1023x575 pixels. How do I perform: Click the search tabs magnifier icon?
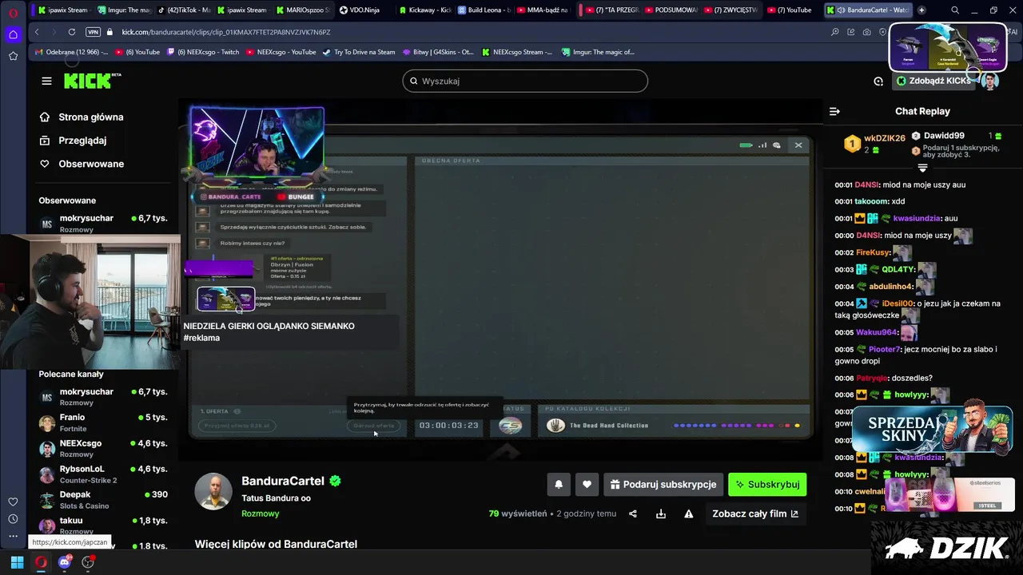click(955, 10)
